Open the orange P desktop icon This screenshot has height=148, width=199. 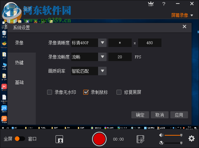(4, 119)
